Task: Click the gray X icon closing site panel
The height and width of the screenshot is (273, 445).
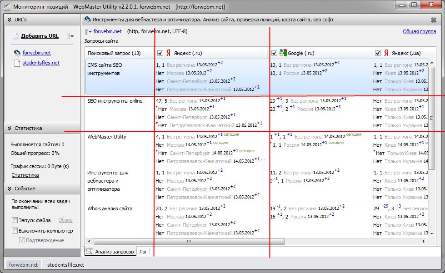Action: coord(433,20)
